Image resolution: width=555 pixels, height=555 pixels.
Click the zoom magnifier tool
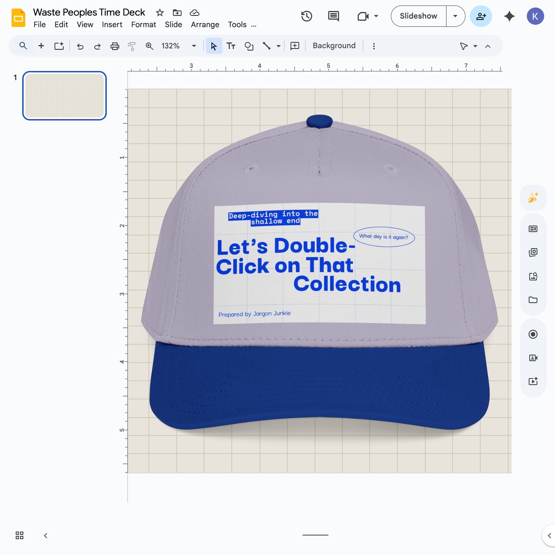(x=149, y=46)
